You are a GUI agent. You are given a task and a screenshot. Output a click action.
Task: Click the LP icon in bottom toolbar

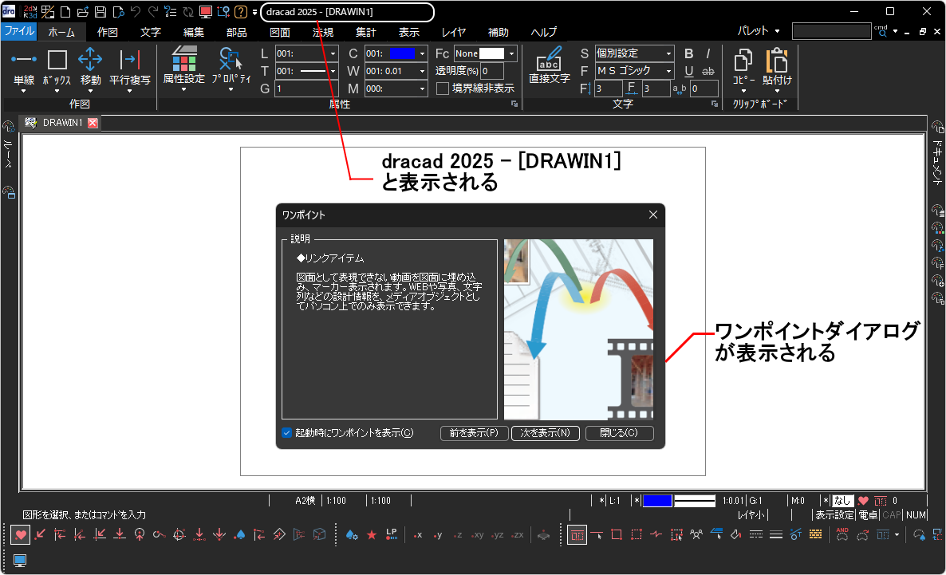(392, 534)
